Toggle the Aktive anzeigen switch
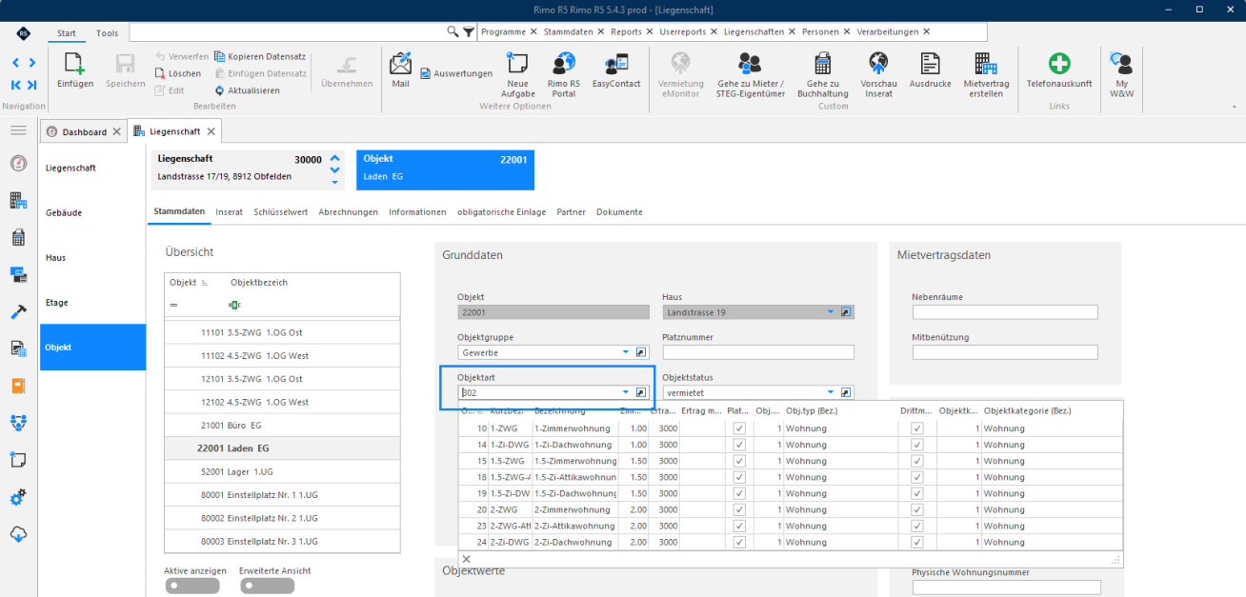 click(x=191, y=586)
